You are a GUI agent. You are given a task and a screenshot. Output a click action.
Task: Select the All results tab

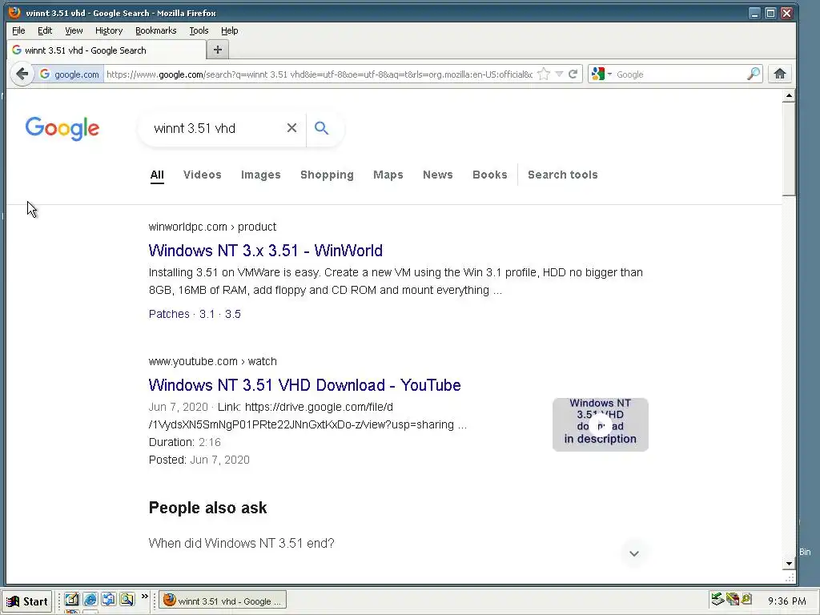point(157,175)
